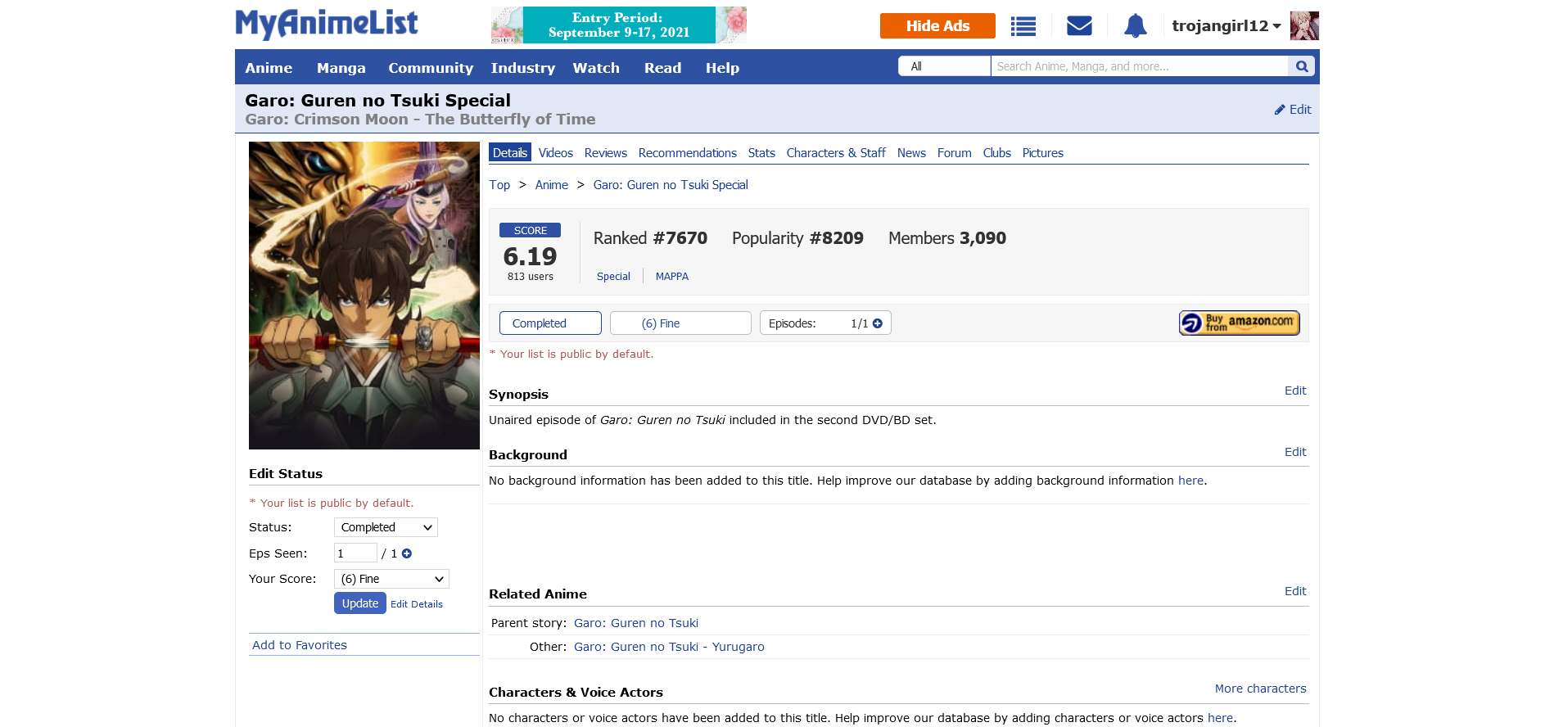Screen dimensions: 1554x727
Task: Click the trojangirl12 profile avatar
Action: [x=1303, y=26]
